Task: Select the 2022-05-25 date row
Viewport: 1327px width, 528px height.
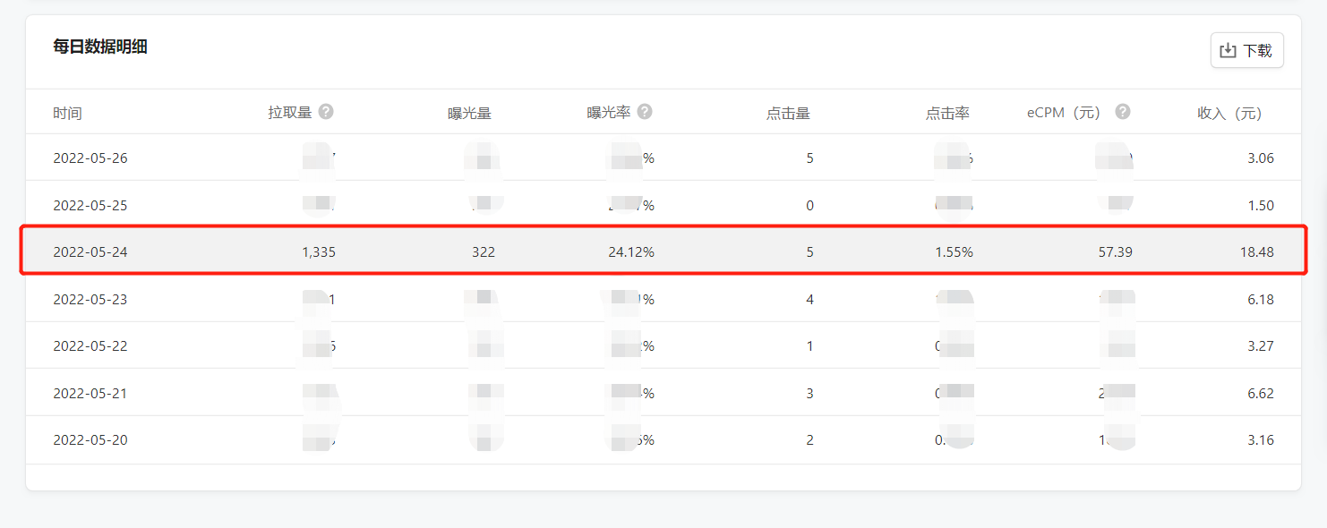Action: [x=90, y=206]
